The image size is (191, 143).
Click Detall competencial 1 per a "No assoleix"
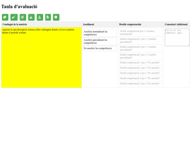click(x=141, y=63)
